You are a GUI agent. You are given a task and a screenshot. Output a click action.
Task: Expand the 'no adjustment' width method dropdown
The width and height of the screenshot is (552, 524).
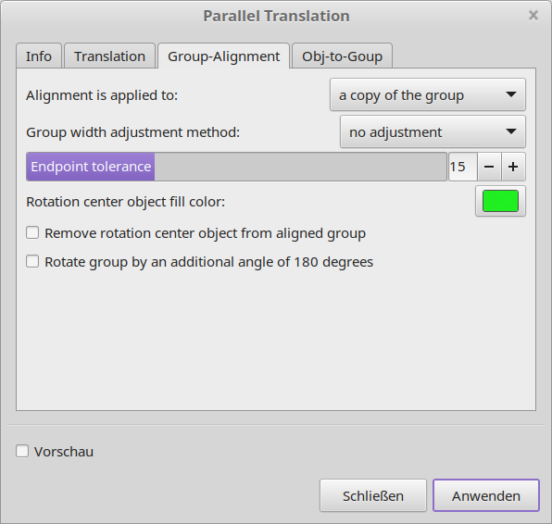coord(433,131)
